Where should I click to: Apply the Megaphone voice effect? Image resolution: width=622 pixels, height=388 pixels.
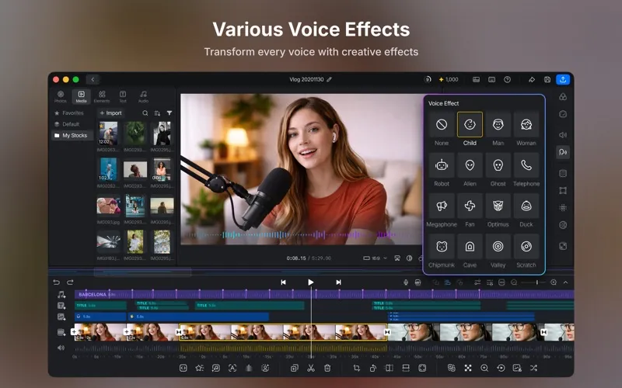[442, 206]
